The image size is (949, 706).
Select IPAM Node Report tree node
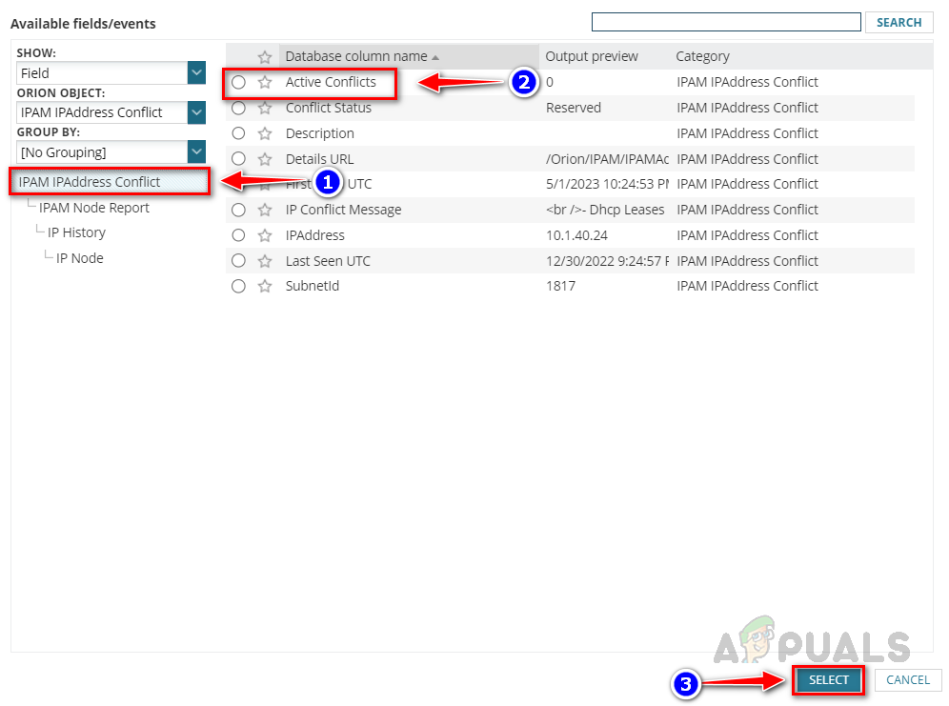tap(93, 208)
